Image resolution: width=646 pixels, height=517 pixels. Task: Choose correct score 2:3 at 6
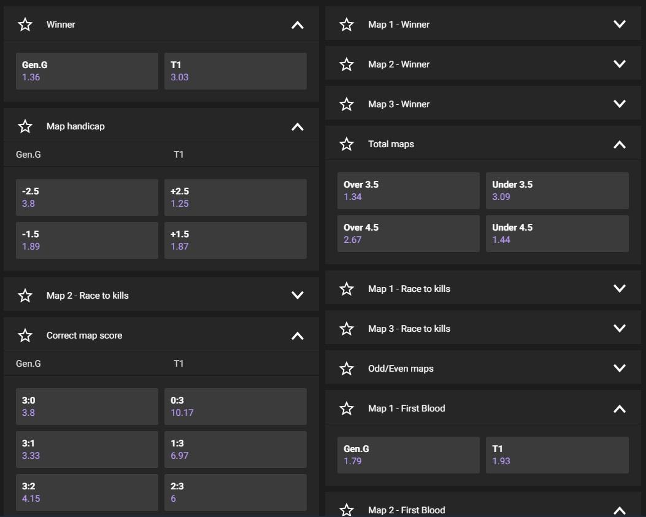pyautogui.click(x=235, y=492)
